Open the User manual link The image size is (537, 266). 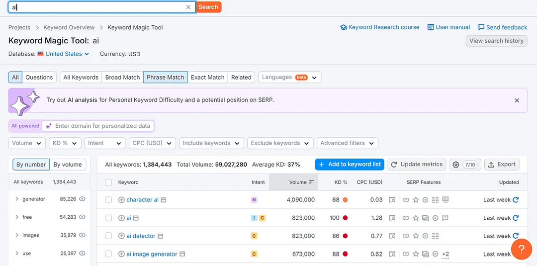point(448,27)
